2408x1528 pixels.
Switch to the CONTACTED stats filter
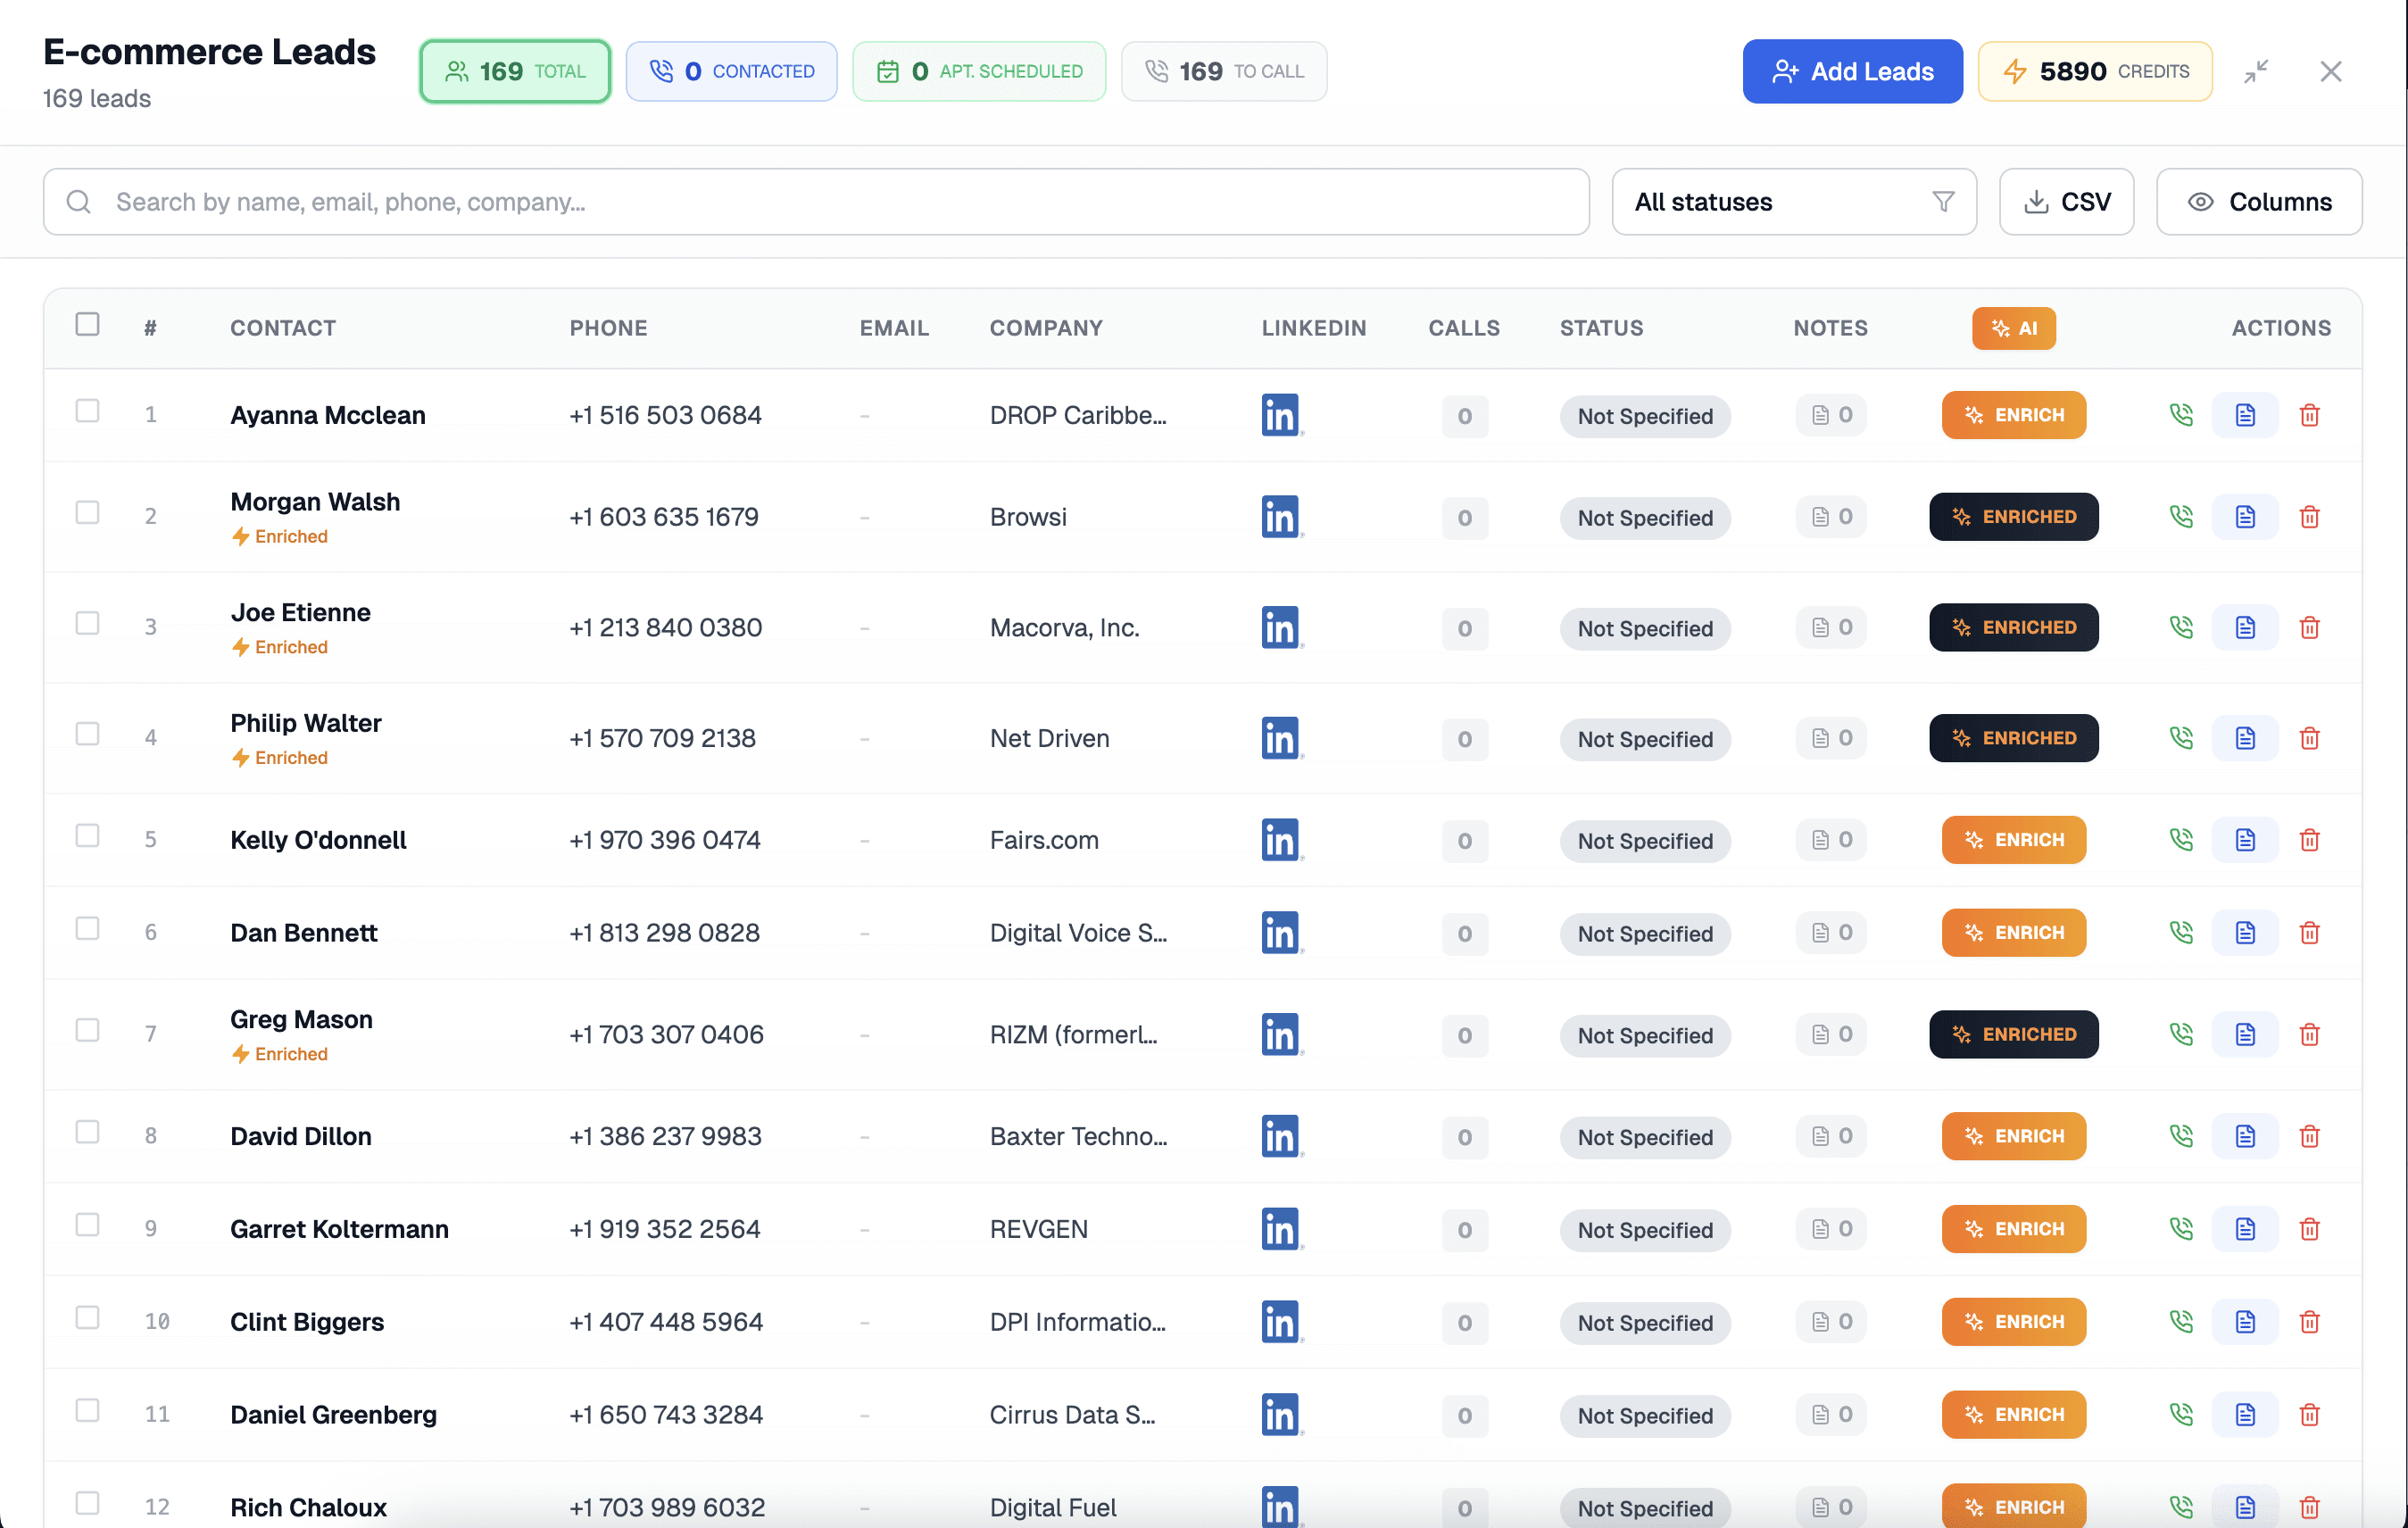click(x=731, y=71)
